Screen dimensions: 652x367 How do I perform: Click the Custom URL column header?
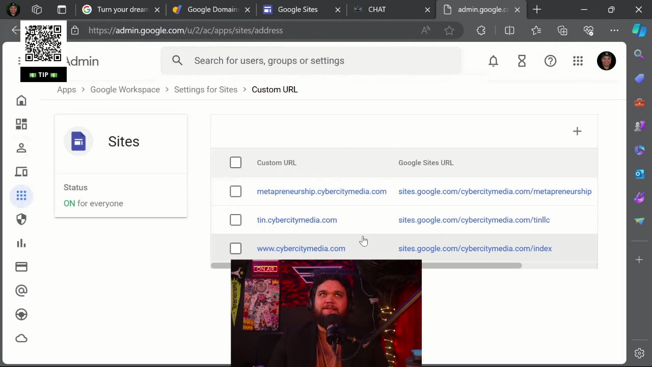277,163
